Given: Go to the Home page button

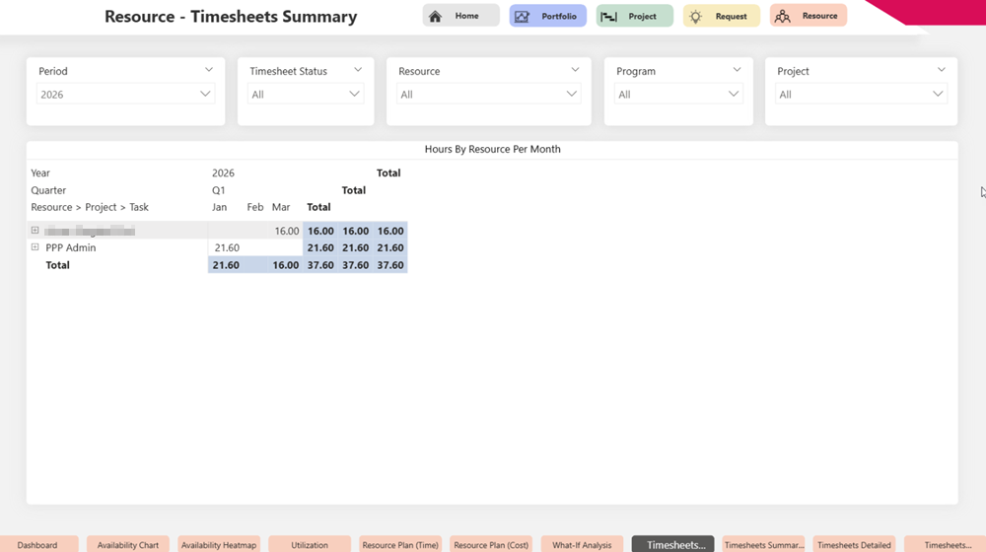Looking at the screenshot, I should tap(460, 16).
